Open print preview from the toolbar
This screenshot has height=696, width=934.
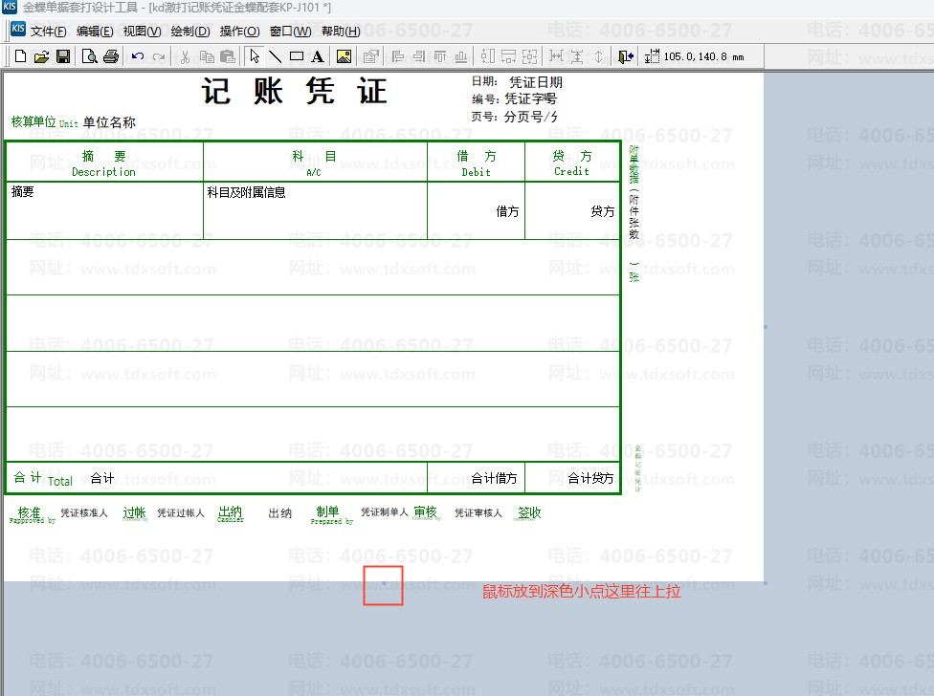tap(89, 56)
